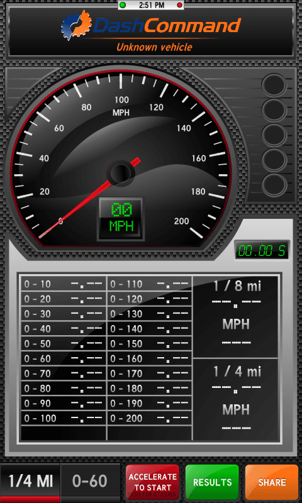Viewport: 302px width, 503px height.
Task: Click the digital 00 MPH readout
Action: [x=121, y=218]
